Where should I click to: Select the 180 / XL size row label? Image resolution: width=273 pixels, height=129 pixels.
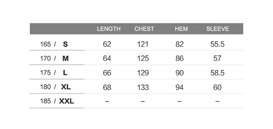[x=55, y=87]
